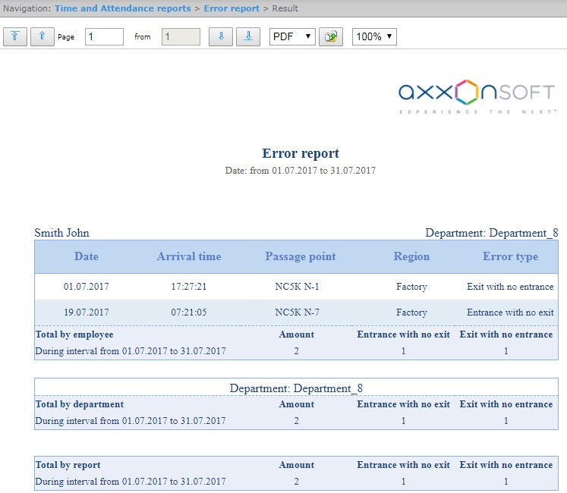Click the AxxonSoft logo

pyautogui.click(x=477, y=96)
